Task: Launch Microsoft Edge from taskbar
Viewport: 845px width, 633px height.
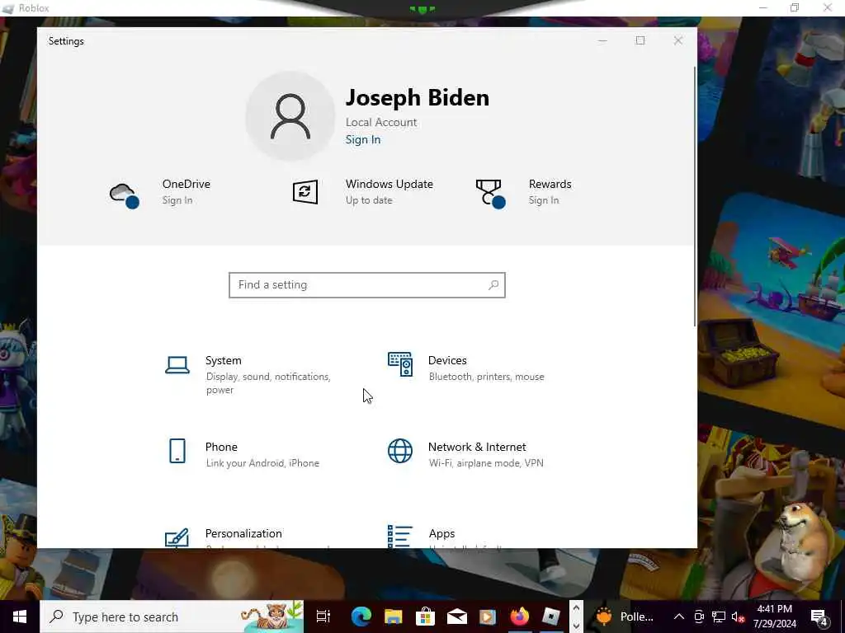Action: (361, 617)
